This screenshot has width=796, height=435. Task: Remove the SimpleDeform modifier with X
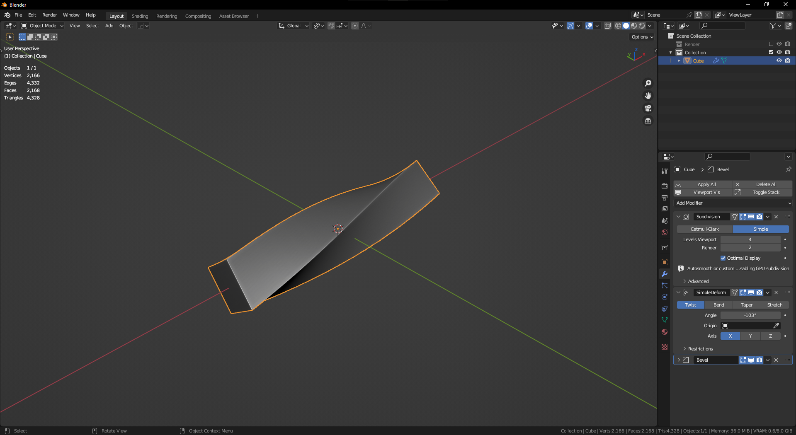point(776,292)
